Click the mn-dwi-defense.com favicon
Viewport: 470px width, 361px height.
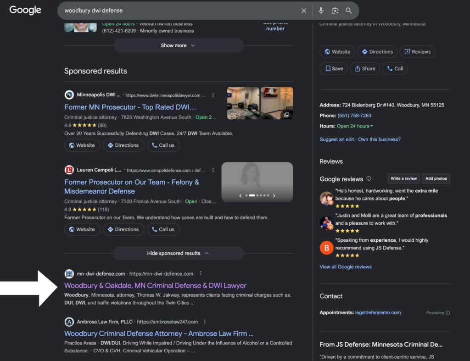(69, 273)
